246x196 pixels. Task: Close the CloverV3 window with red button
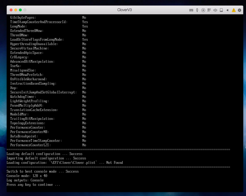click(11, 10)
